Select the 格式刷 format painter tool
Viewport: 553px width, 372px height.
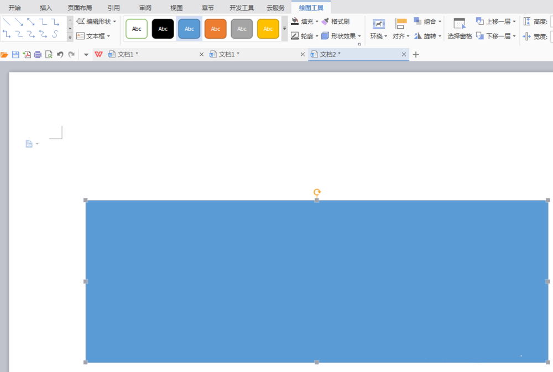coord(336,22)
